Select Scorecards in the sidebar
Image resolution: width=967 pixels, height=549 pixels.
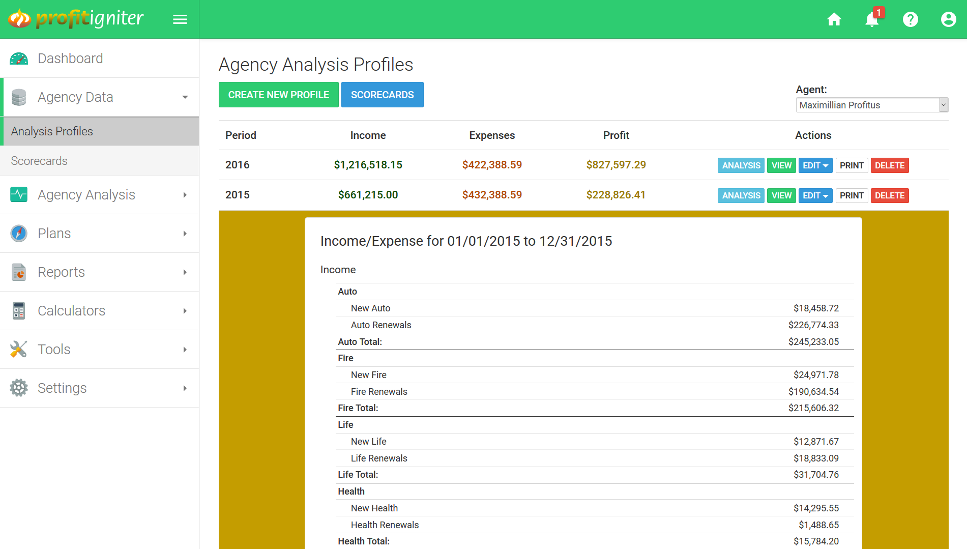[x=39, y=161]
